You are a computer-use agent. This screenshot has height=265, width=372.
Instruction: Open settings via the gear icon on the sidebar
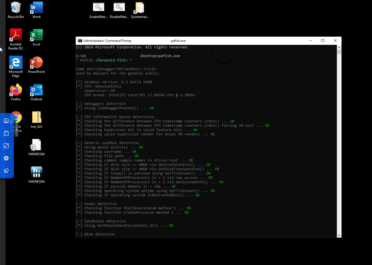click(x=6, y=158)
